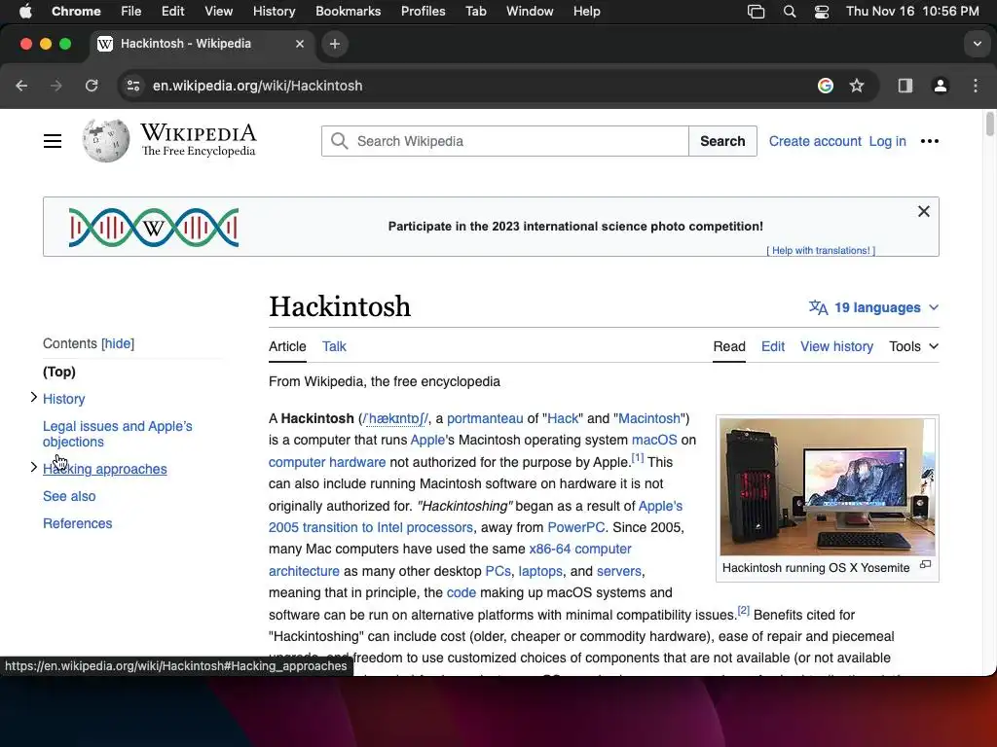Click Create account link
Image resolution: width=997 pixels, height=747 pixels.
pyautogui.click(x=815, y=141)
